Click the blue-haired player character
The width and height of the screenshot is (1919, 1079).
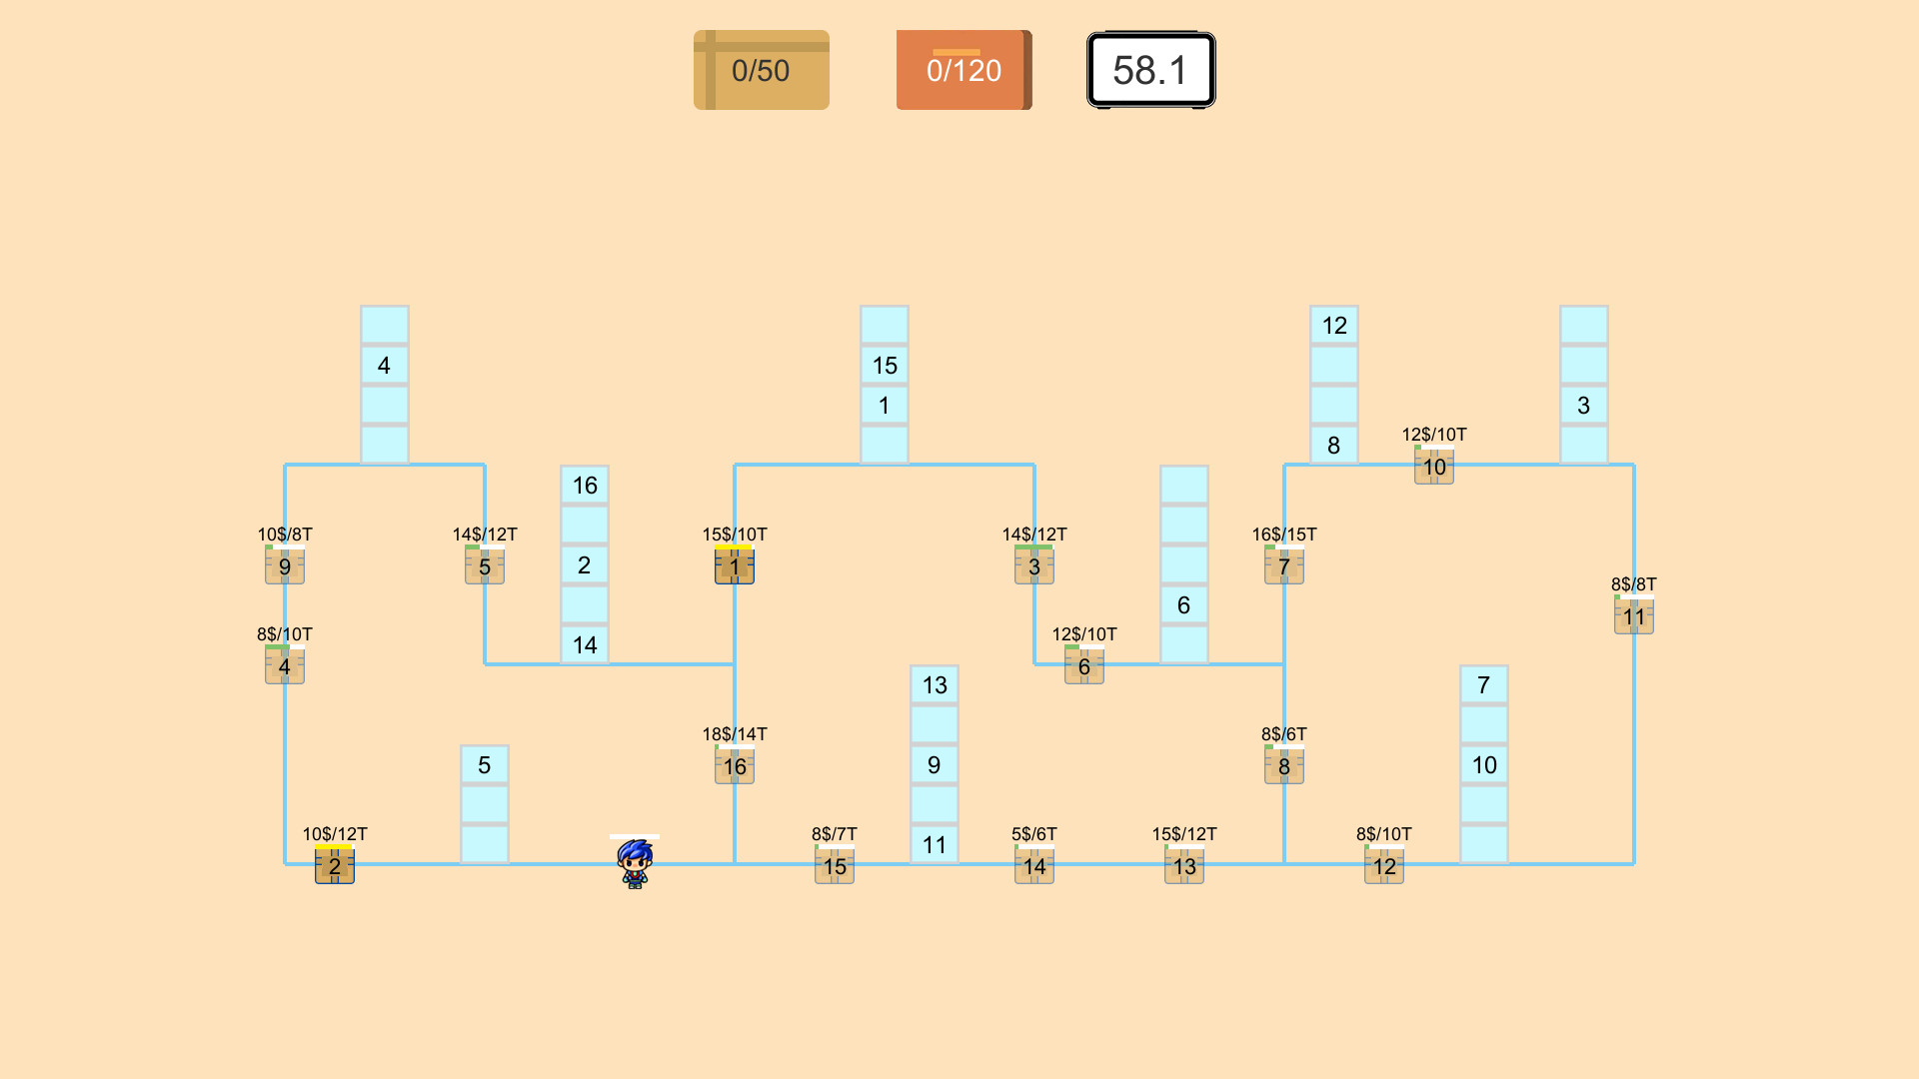click(636, 865)
